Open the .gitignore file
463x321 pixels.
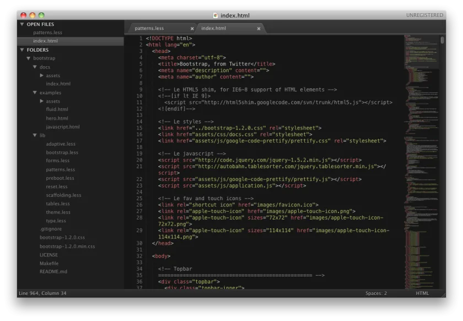click(x=51, y=229)
